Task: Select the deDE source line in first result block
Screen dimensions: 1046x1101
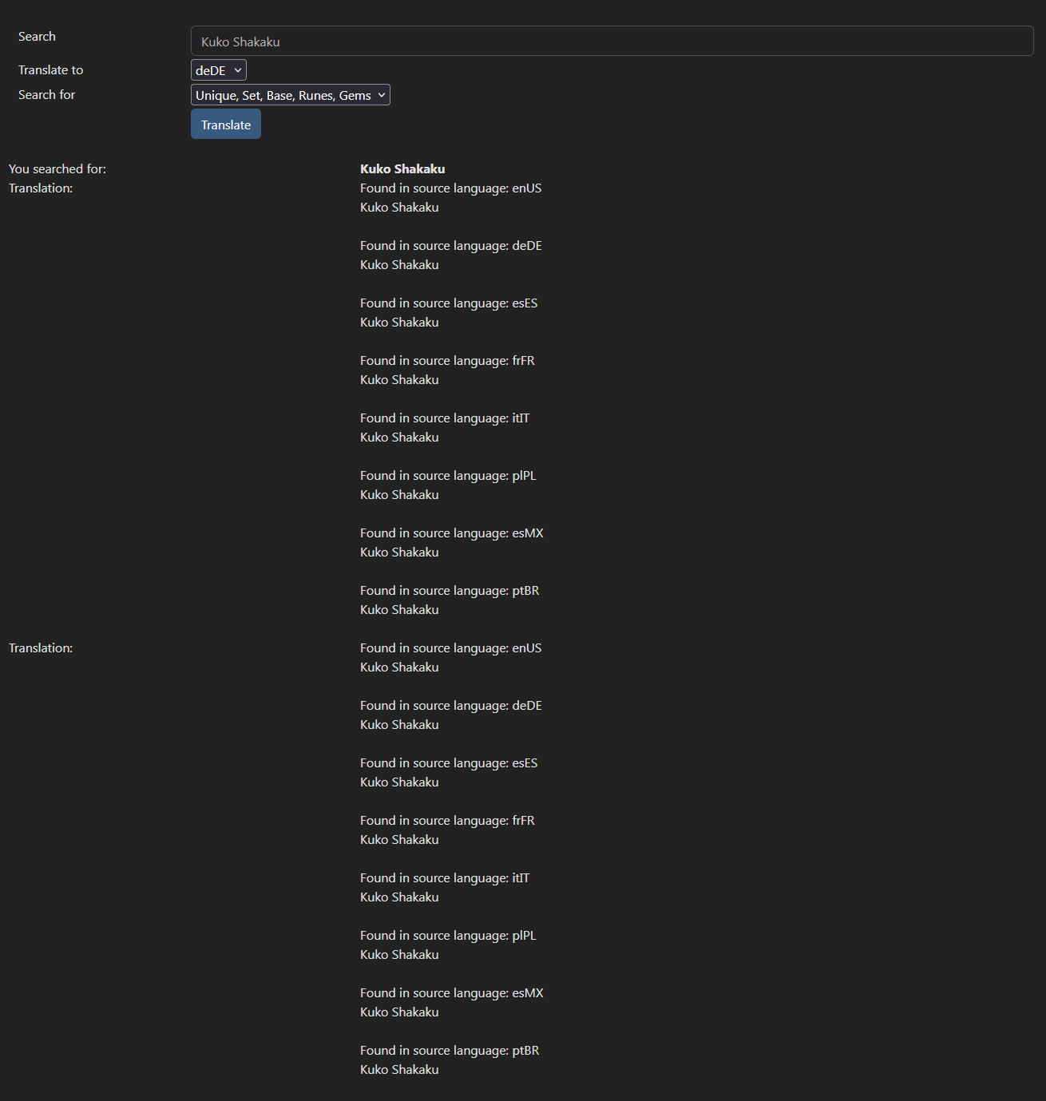Action: coord(450,246)
